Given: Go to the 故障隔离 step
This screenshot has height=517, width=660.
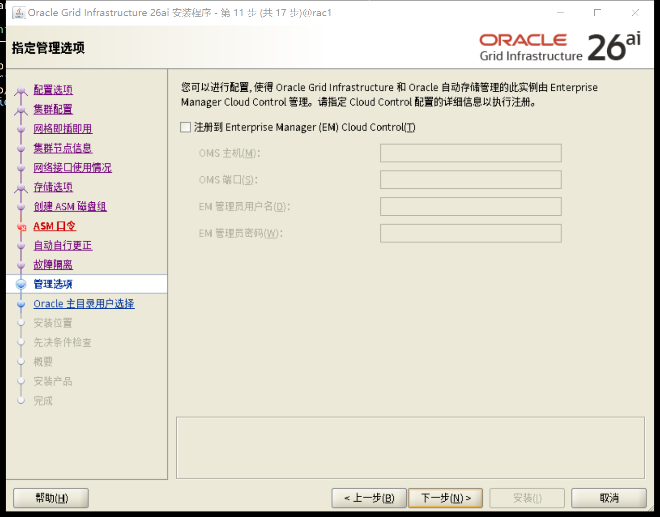Looking at the screenshot, I should point(53,265).
